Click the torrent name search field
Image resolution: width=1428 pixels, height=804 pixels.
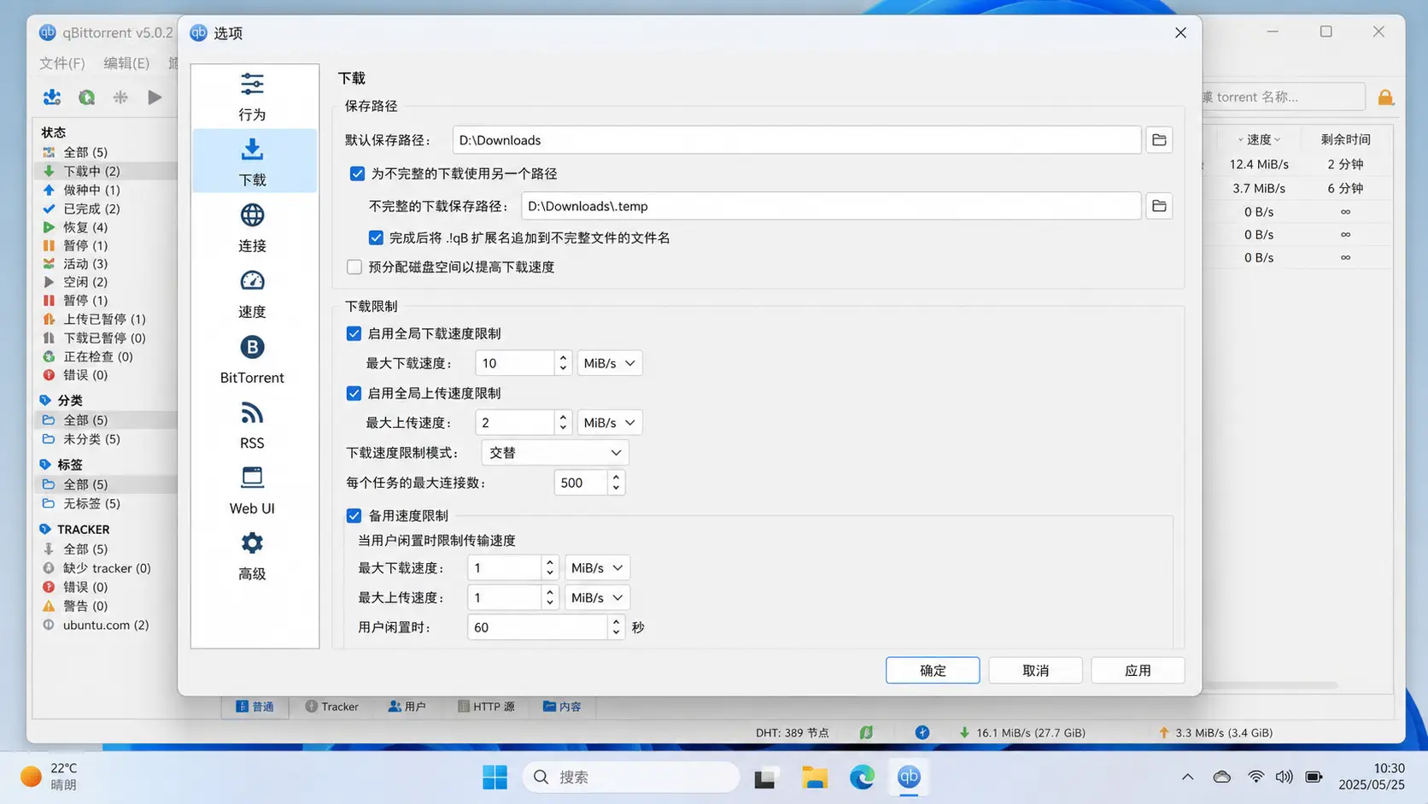[x=1282, y=97]
